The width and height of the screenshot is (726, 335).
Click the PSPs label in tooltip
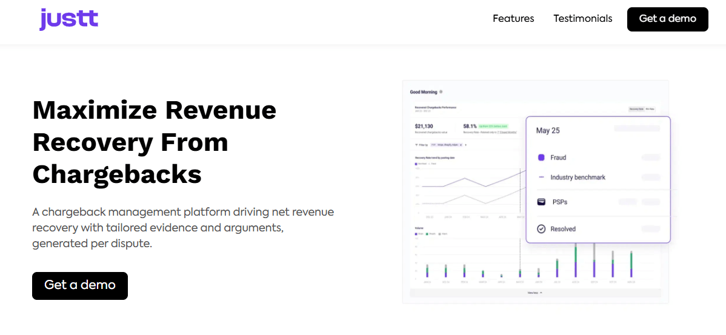(x=560, y=202)
